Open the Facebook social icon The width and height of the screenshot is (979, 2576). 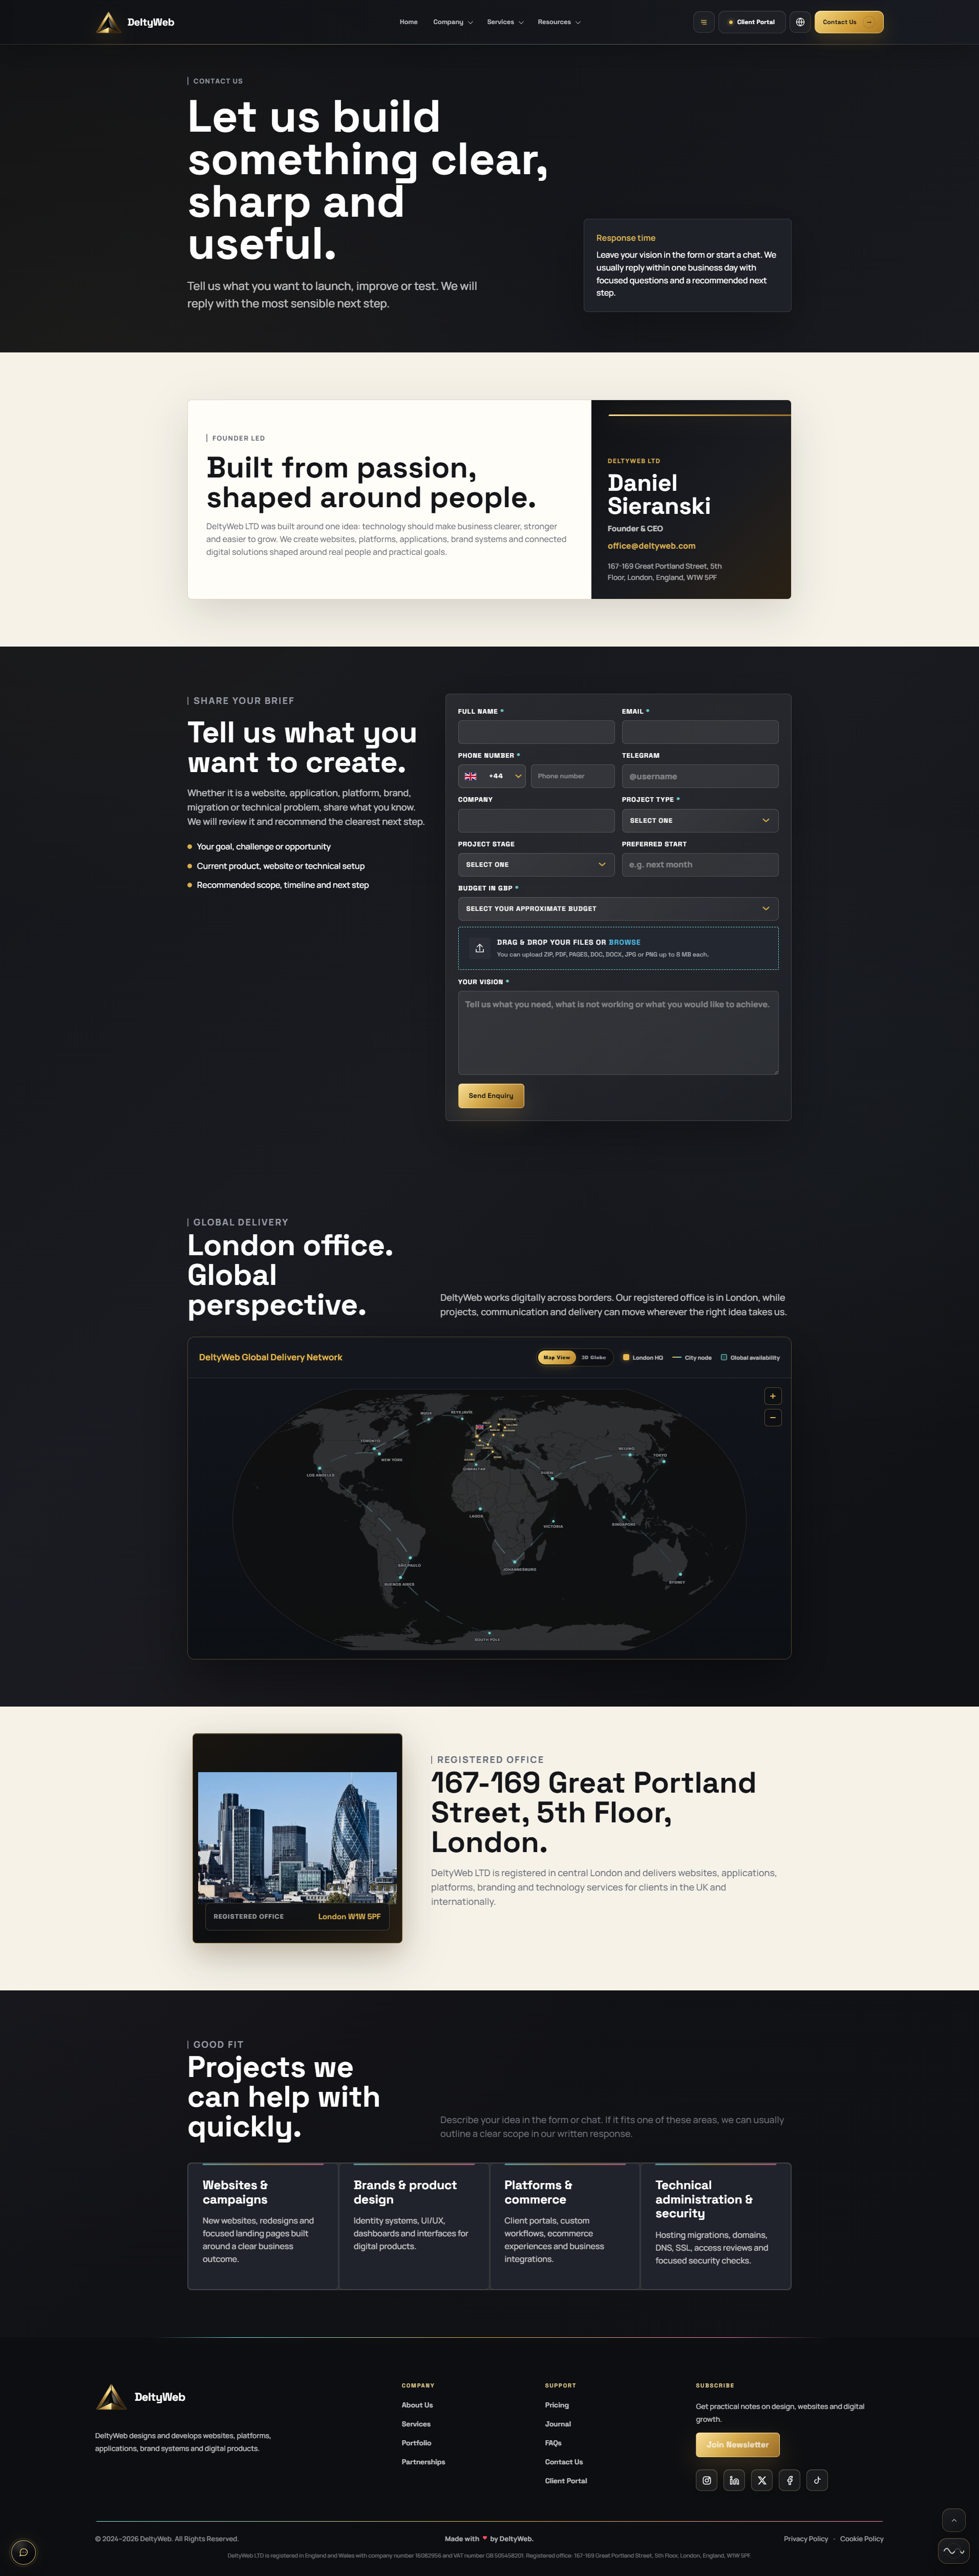point(789,2480)
